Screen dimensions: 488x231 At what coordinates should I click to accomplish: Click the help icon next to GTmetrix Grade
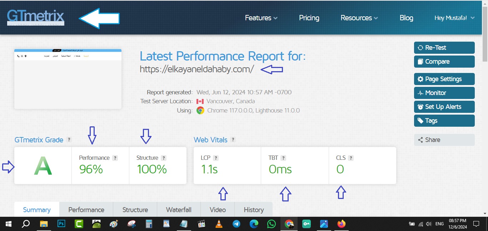click(x=69, y=140)
